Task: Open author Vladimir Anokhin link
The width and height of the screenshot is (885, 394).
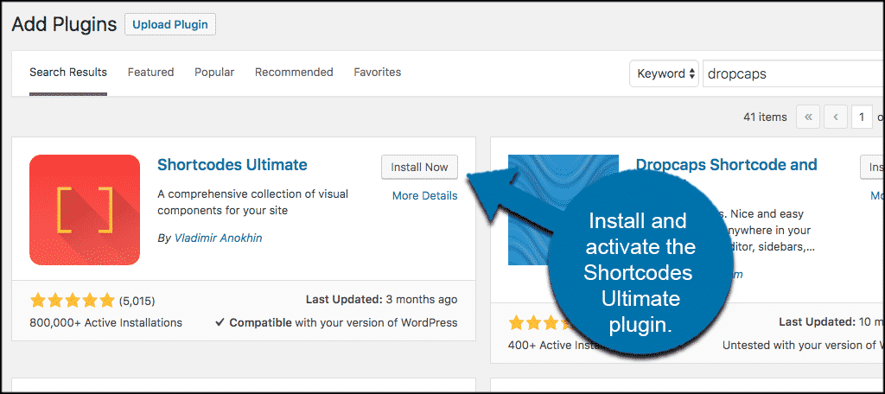Action: tap(218, 238)
